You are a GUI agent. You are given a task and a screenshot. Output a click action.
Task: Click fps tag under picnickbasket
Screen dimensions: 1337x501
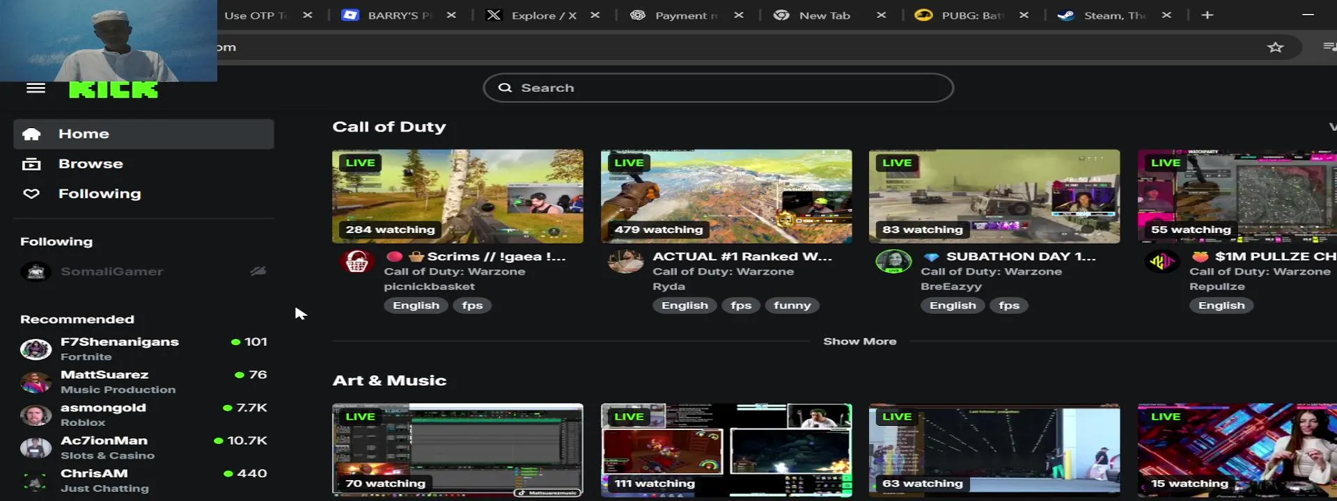472,305
